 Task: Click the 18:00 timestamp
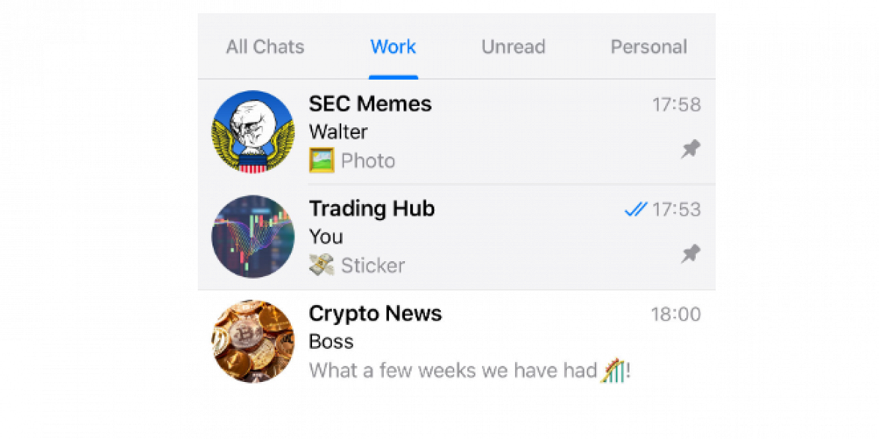(676, 315)
